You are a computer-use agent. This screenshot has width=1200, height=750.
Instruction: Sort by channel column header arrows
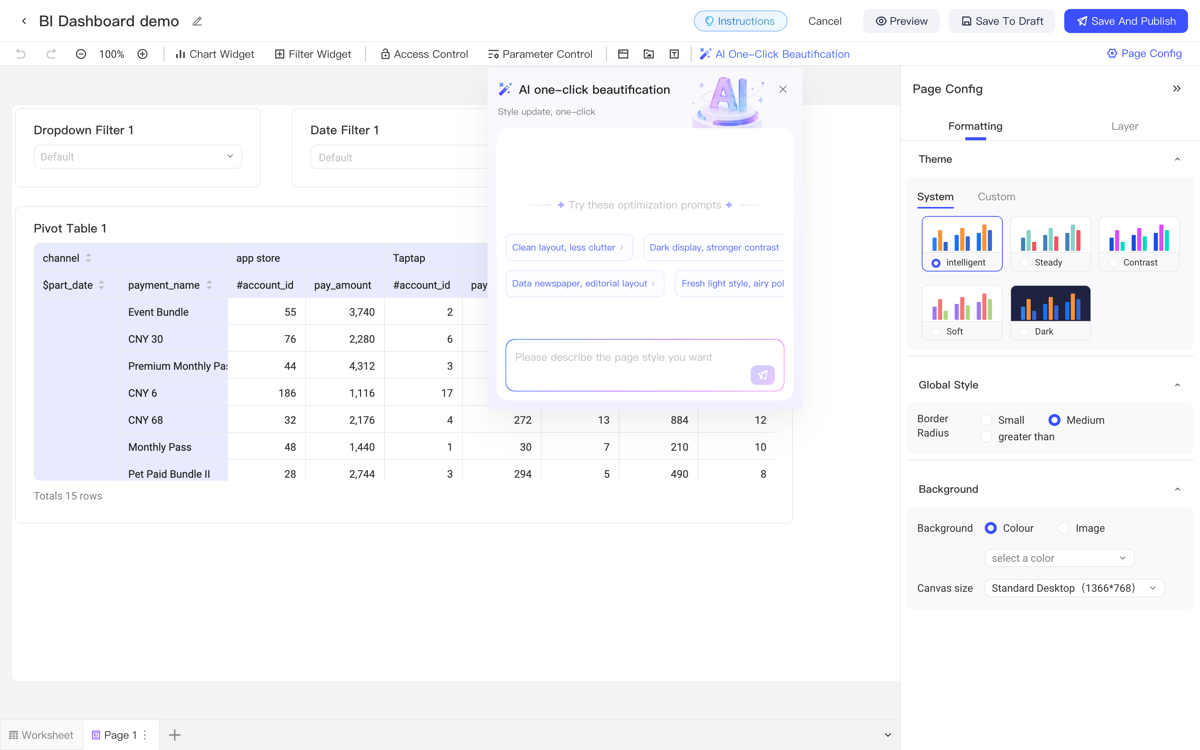[88, 258]
